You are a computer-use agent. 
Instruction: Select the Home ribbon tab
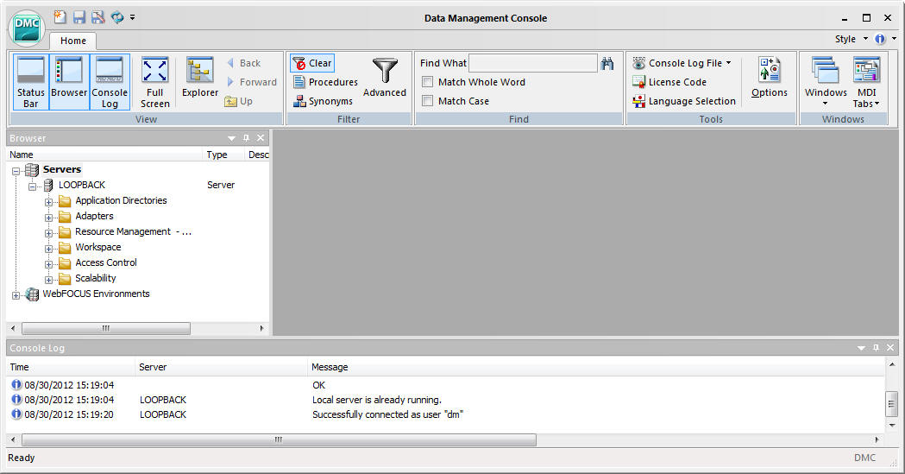tap(72, 41)
